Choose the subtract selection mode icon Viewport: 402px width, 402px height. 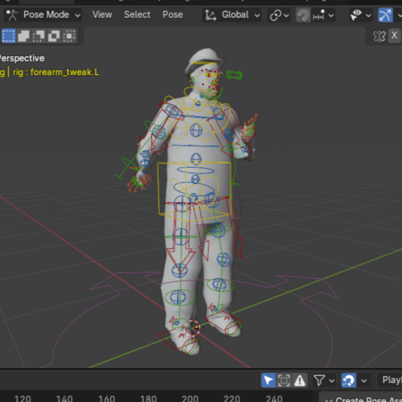tap(38, 36)
